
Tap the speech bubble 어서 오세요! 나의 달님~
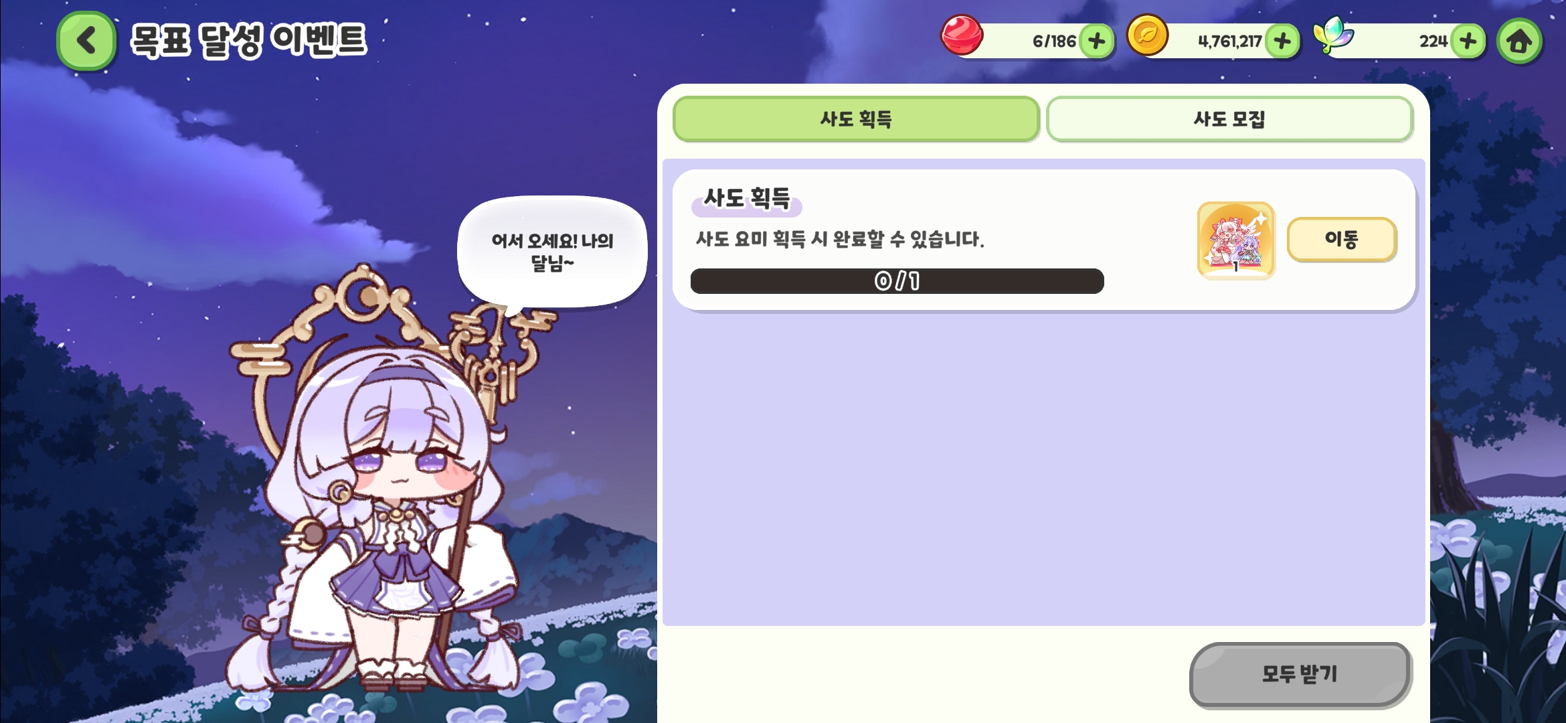(x=552, y=252)
